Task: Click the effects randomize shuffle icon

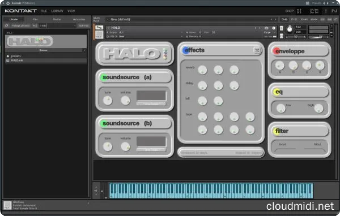Action: click(x=257, y=50)
